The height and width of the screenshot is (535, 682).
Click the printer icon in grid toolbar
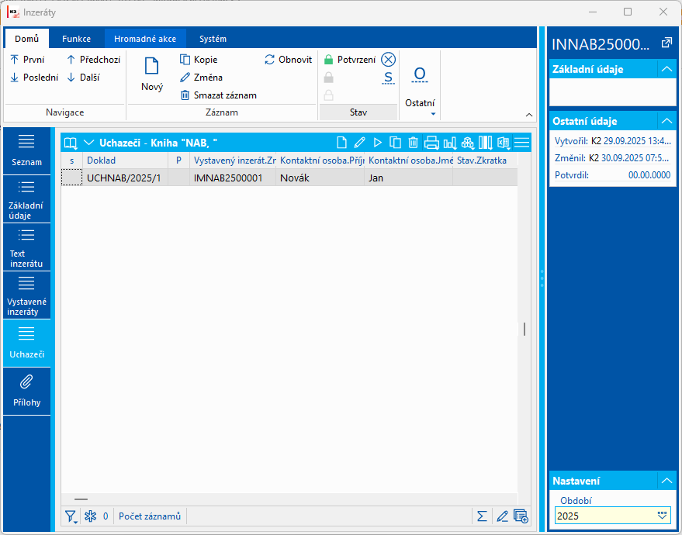431,143
